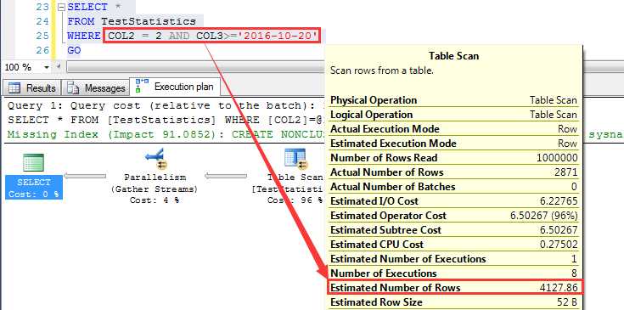This screenshot has width=624, height=310.
Task: Click the arrow between SELECT and Parallelism operators
Action: point(85,176)
